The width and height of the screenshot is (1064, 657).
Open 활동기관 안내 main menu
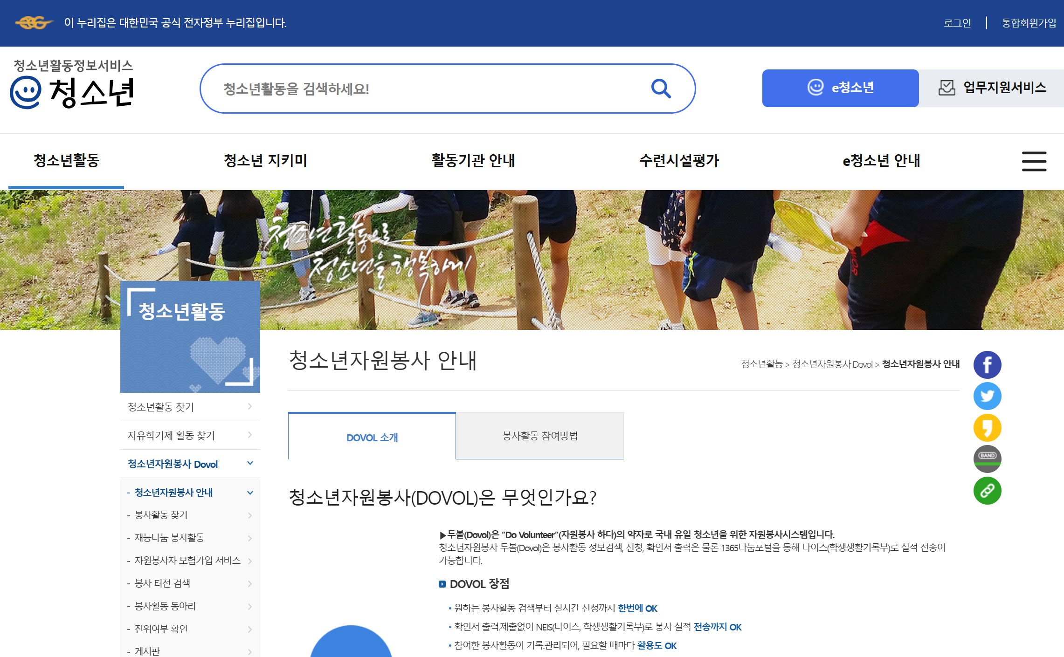pos(473,161)
